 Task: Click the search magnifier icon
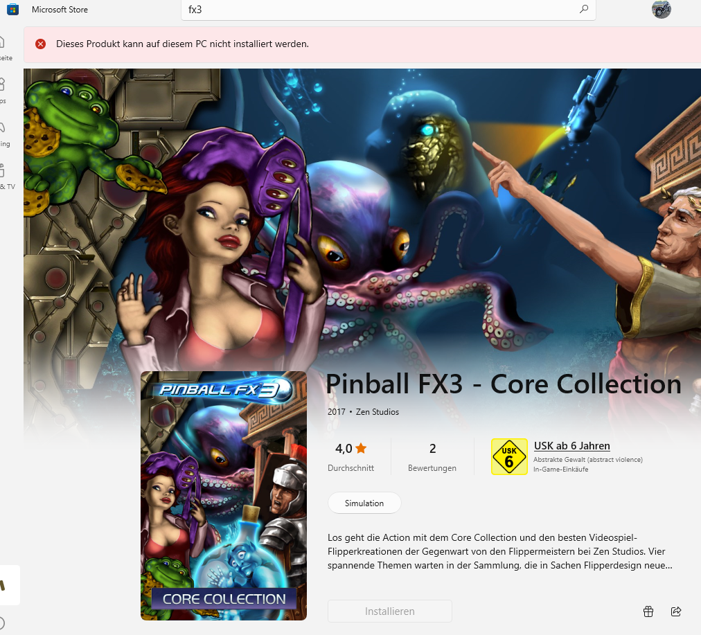point(584,9)
